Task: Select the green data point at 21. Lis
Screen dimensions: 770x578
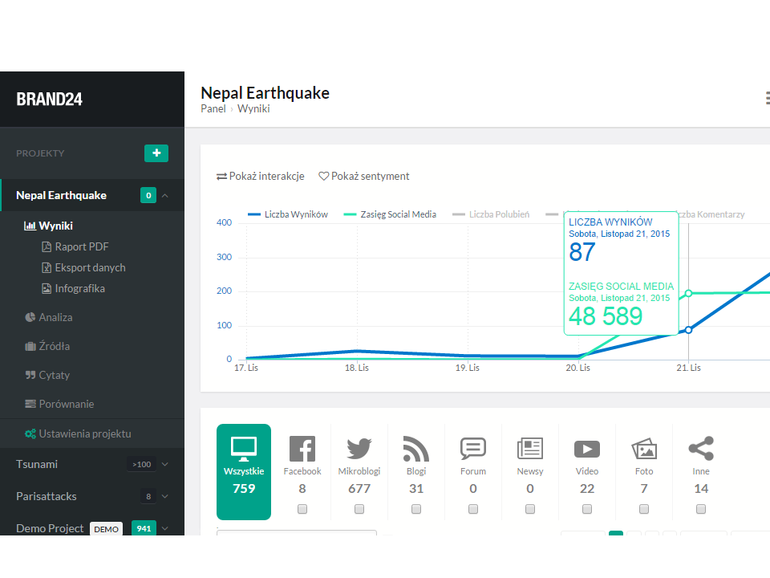Action: pyautogui.click(x=688, y=294)
